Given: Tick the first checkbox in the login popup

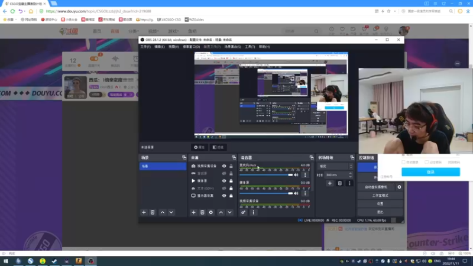Looking at the screenshot, I should [404, 162].
